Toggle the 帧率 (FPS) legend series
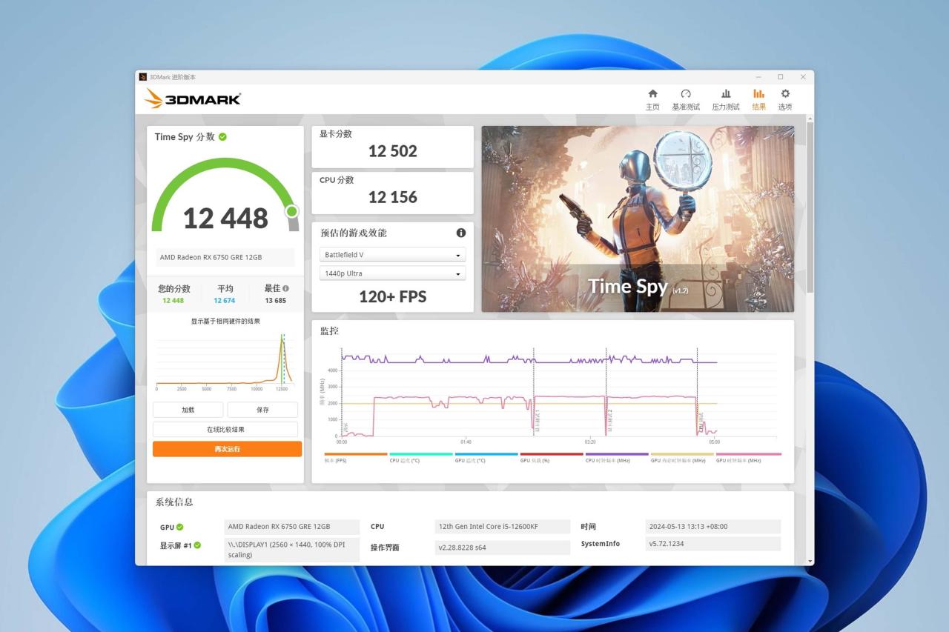The image size is (949, 632). coord(356,458)
